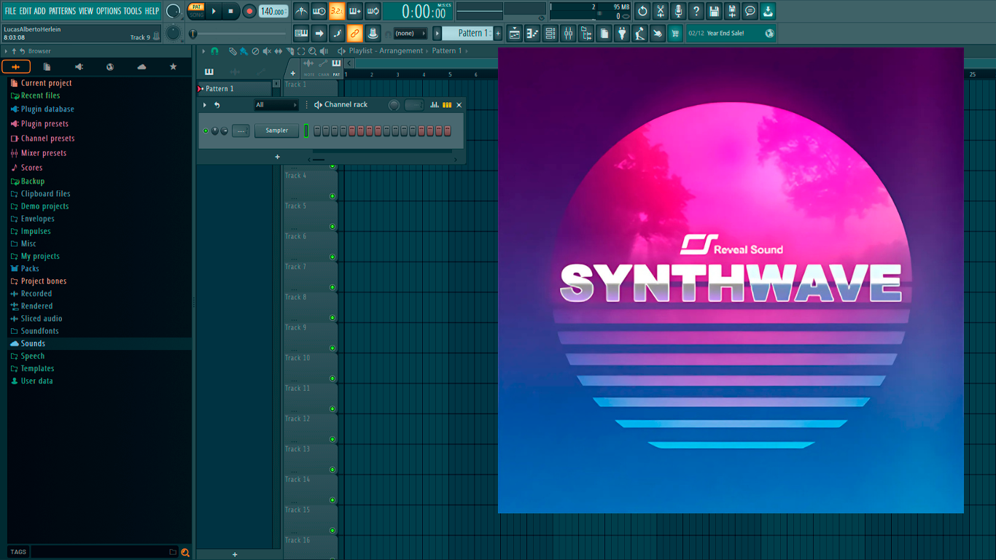This screenshot has width=996, height=560.
Task: Open the chat speech bubble icon
Action: (x=750, y=11)
